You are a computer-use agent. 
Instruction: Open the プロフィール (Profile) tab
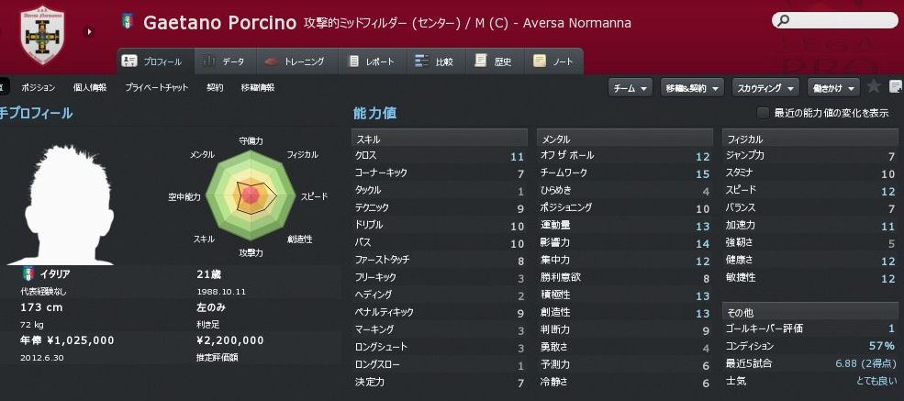coord(154,61)
